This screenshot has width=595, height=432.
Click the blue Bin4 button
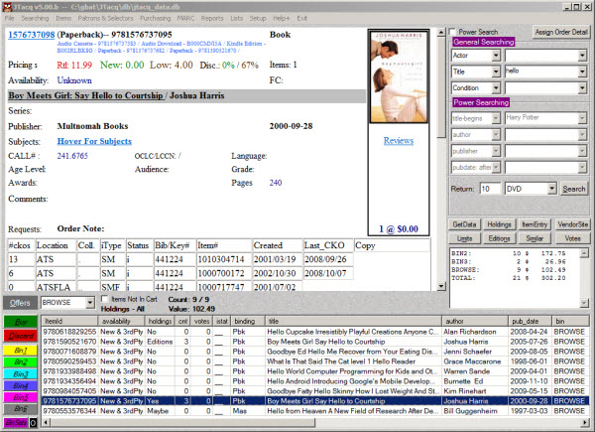tap(21, 385)
